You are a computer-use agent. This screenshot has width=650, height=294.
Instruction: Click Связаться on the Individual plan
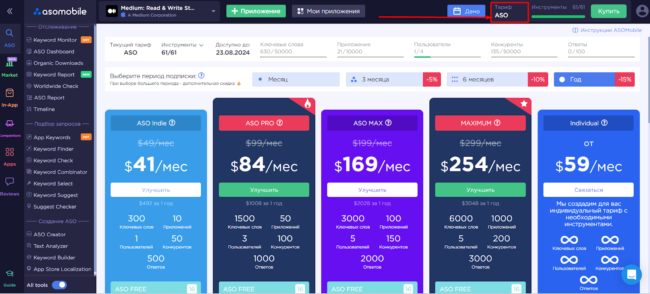tap(589, 190)
